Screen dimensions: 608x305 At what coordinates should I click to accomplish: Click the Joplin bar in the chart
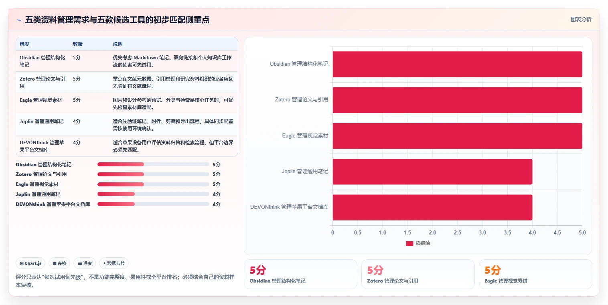(432, 172)
